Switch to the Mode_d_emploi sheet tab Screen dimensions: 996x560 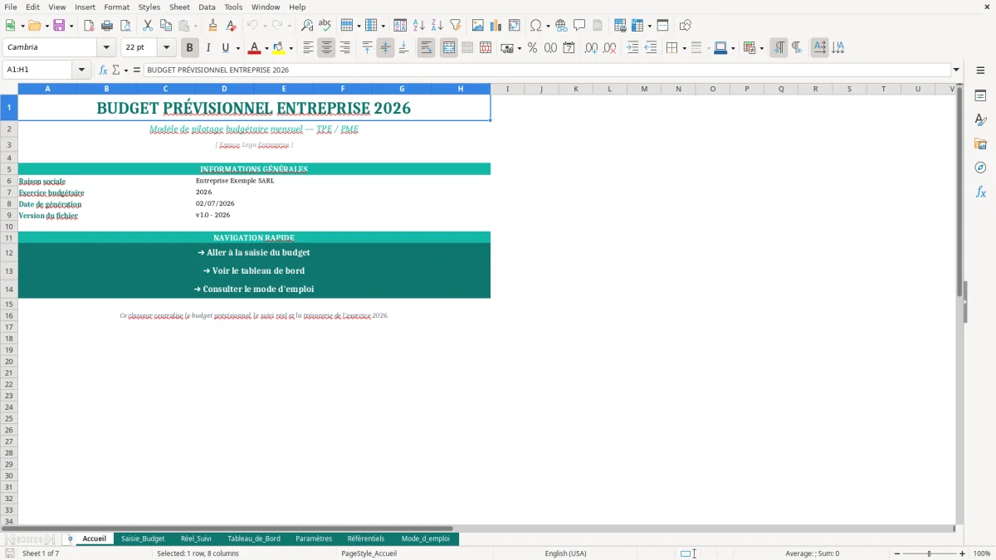425,538
